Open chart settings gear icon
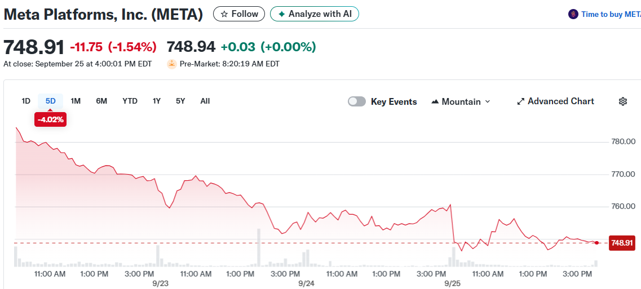Viewport: 641px width, 289px height. pyautogui.click(x=622, y=101)
